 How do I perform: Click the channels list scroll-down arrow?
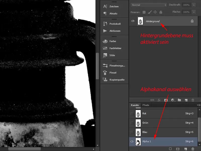click(199, 145)
